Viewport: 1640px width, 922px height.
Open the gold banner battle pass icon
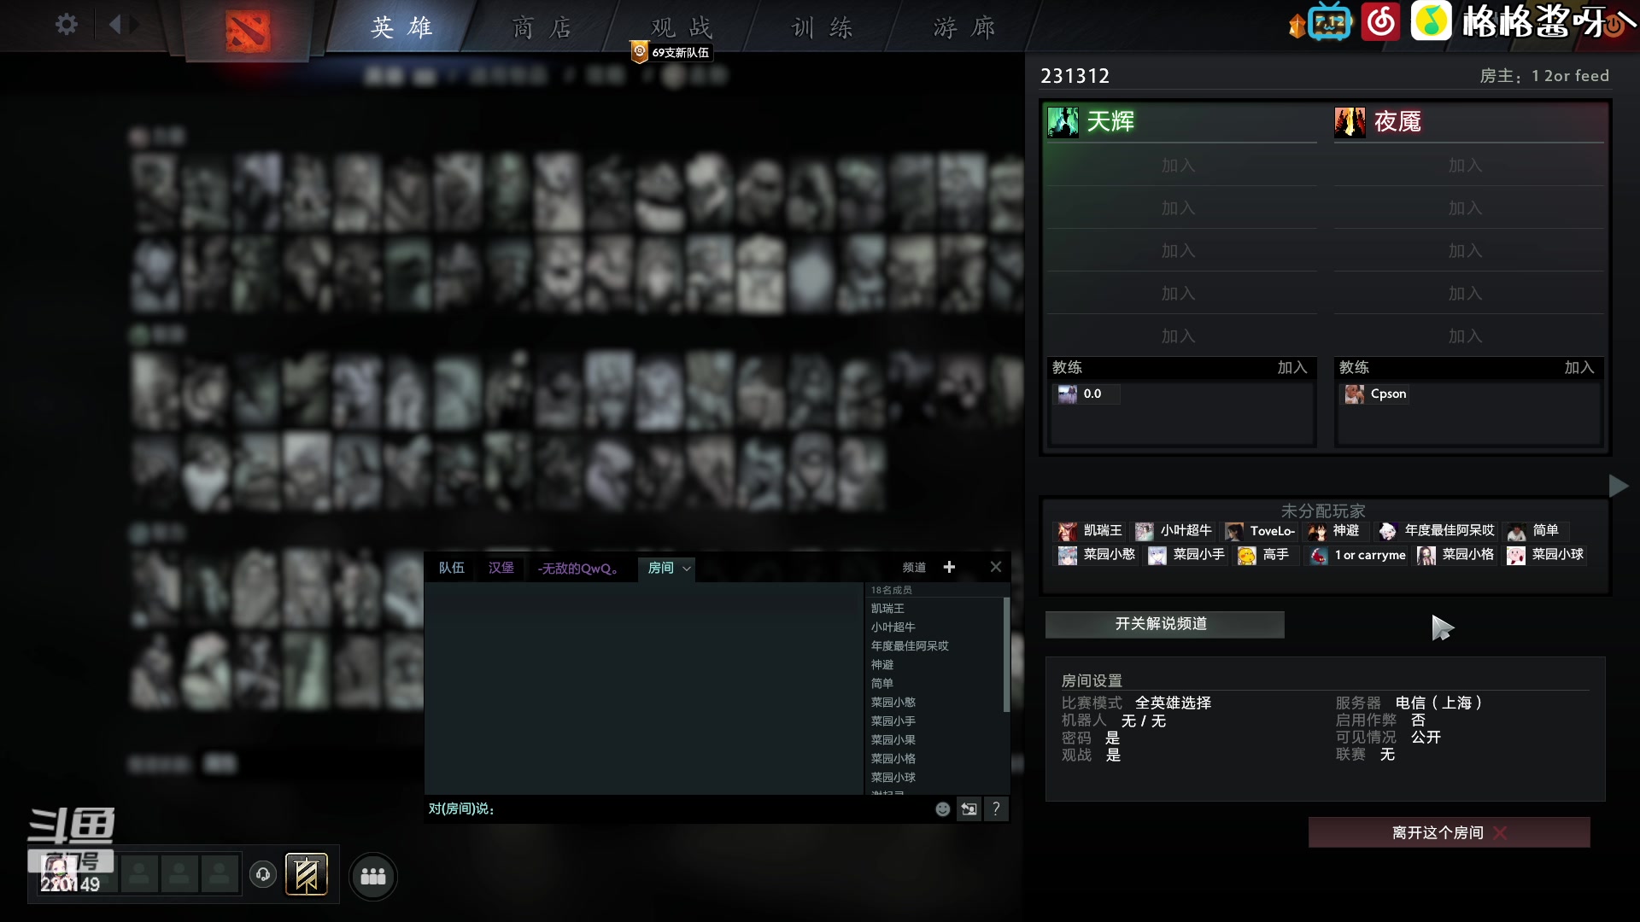(307, 875)
